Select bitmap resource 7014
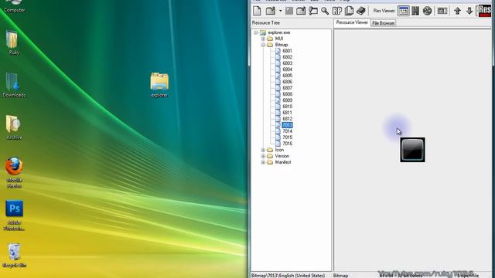Image resolution: width=495 pixels, height=278 pixels. (287, 131)
